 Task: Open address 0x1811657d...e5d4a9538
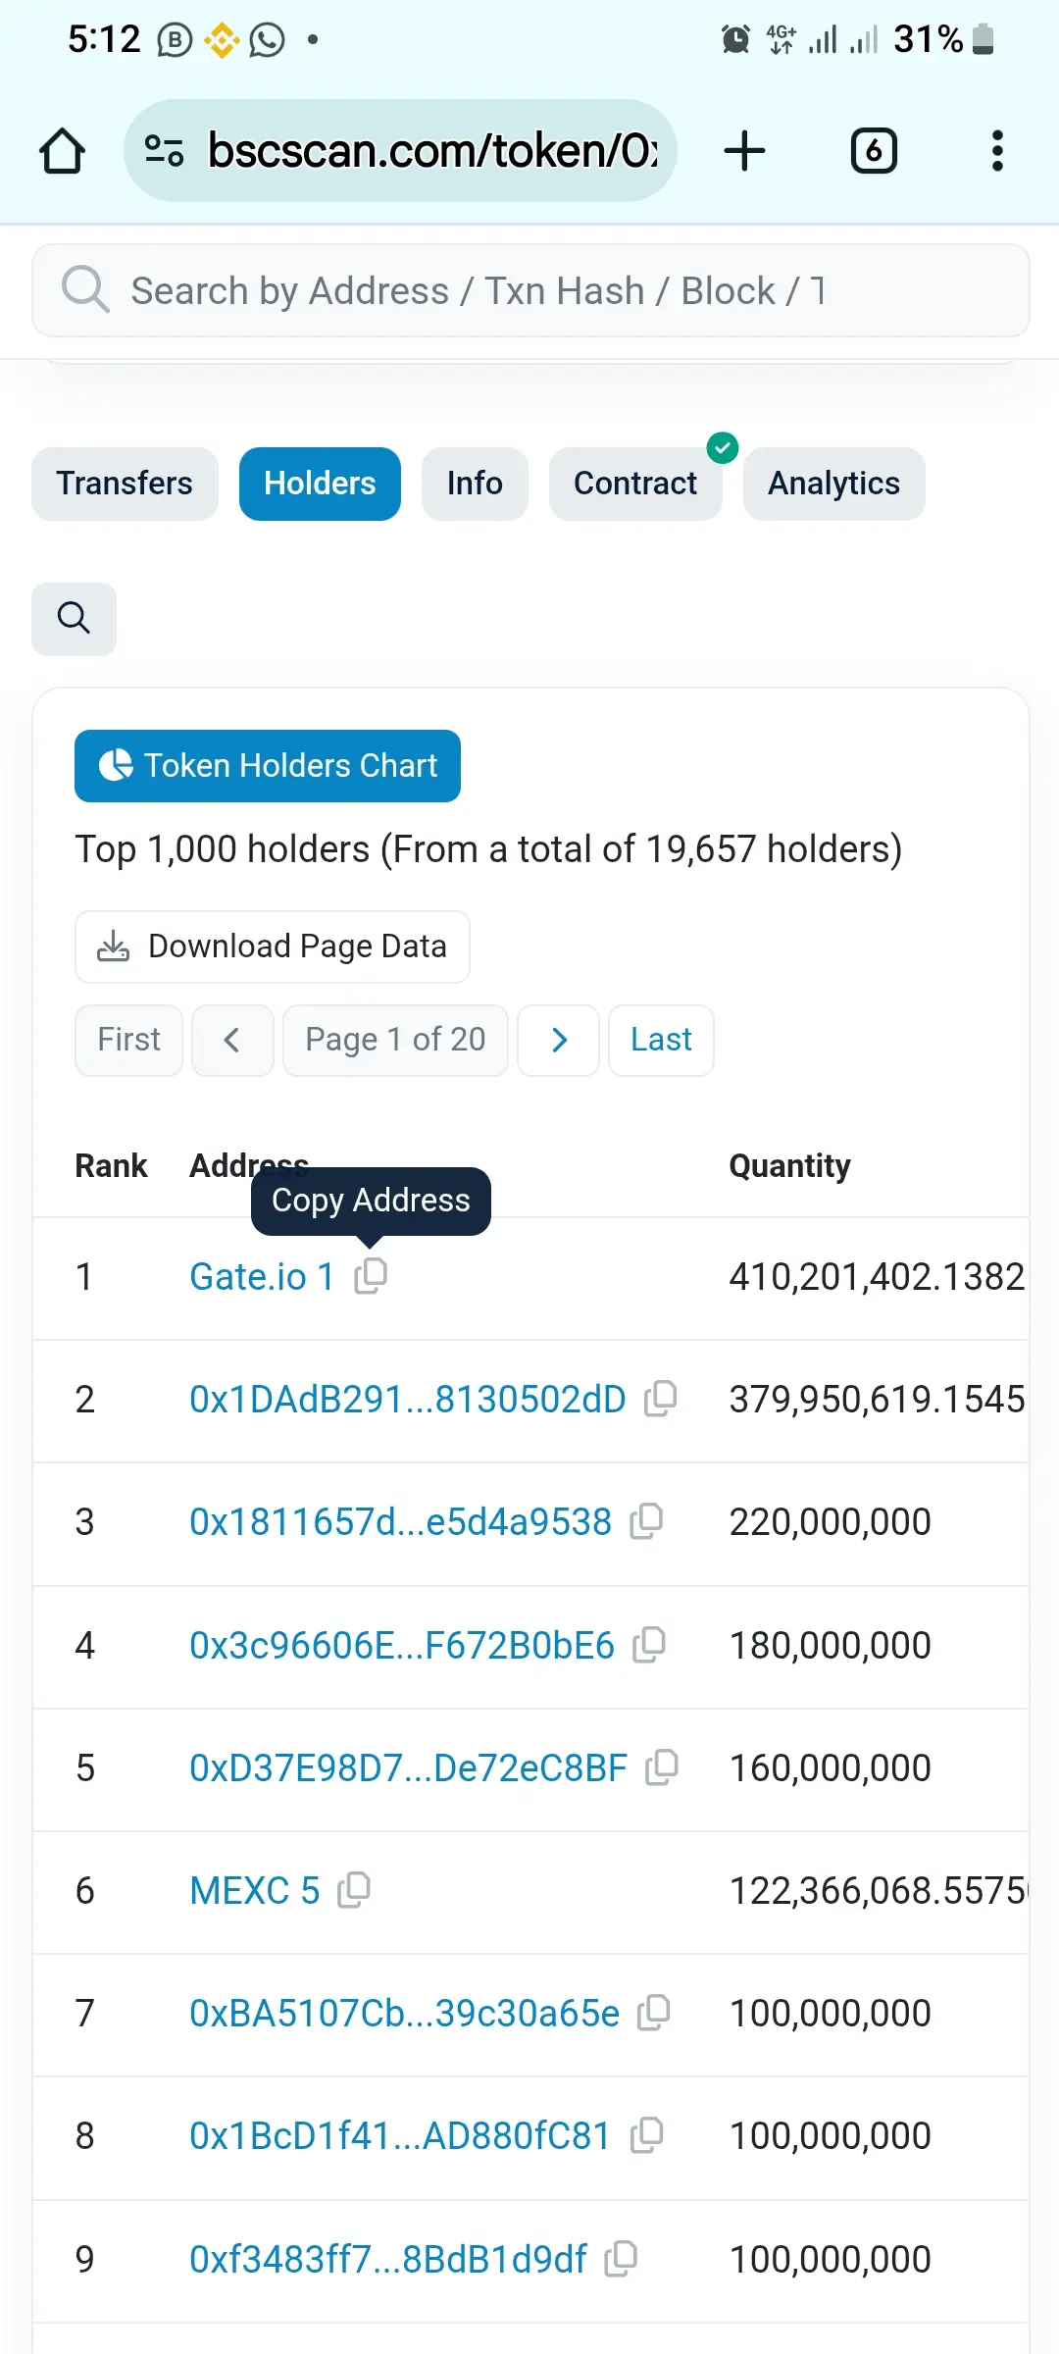point(400,1522)
